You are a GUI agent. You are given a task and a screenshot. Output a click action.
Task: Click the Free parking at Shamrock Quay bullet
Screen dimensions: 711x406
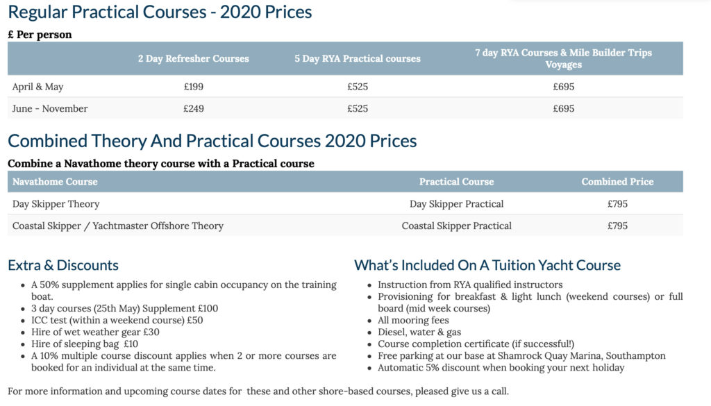pos(521,356)
